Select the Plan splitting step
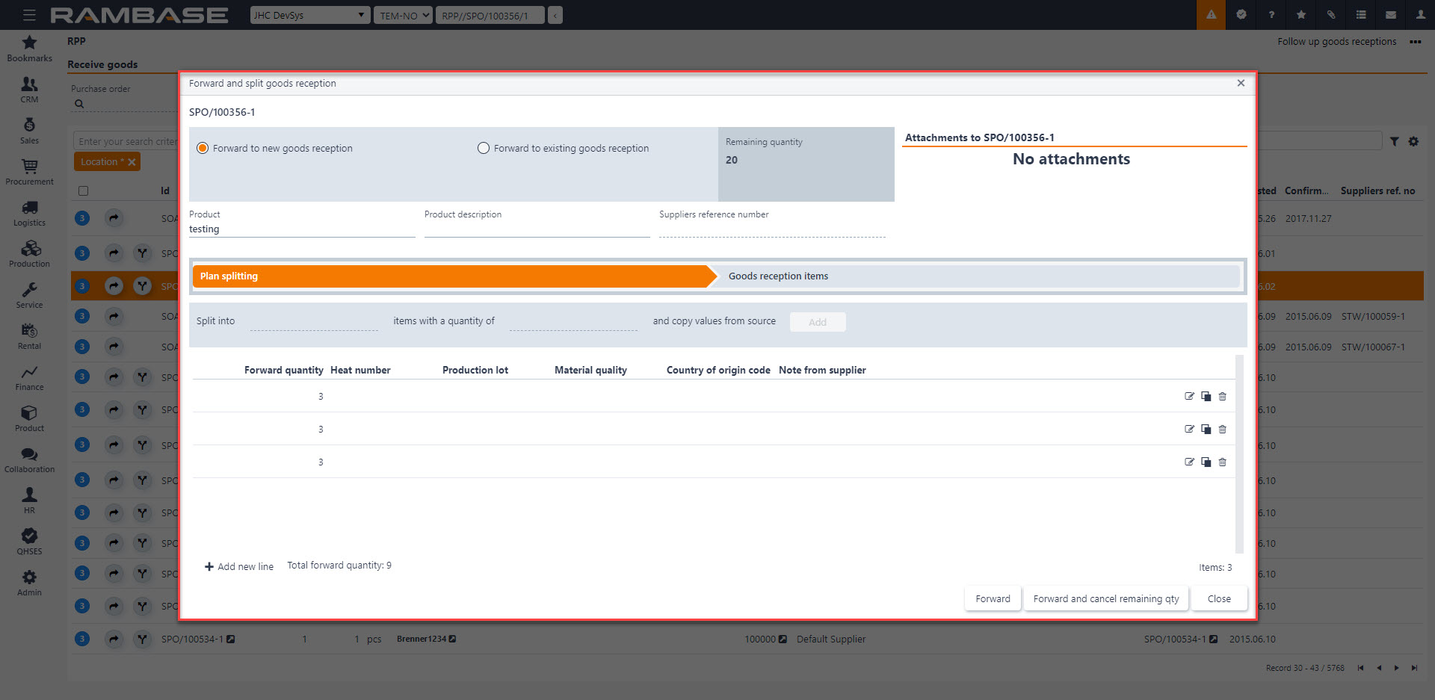 point(448,276)
